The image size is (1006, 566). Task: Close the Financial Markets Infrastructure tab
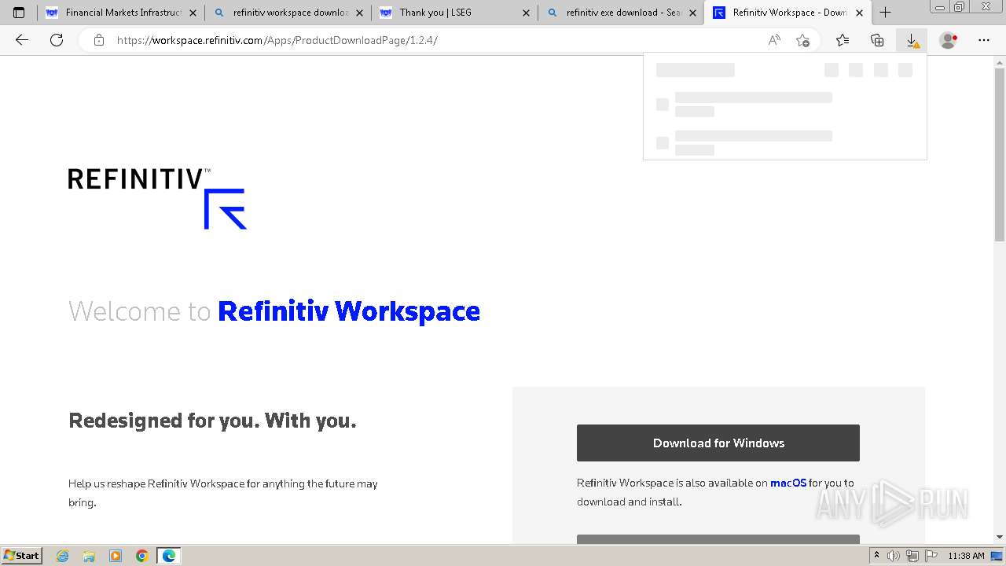pos(193,13)
